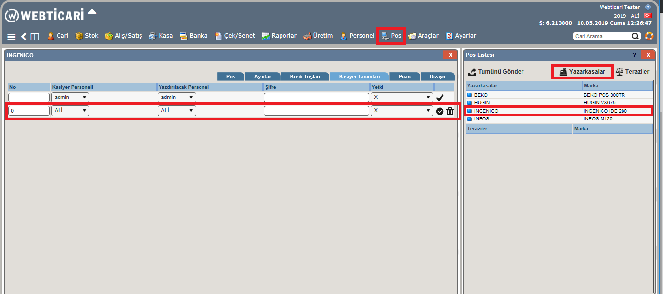Viewport: 663px width, 294px height.
Task: Collapse header using the up arrow icon
Action: tap(92, 11)
